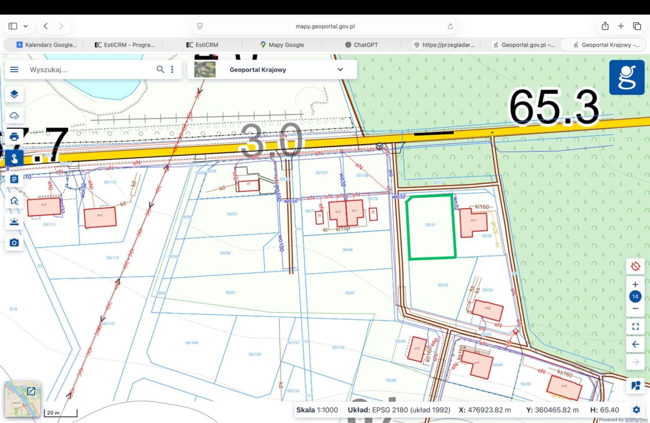Viewport: 650px width, 423px height.
Task: Zoom in on the map
Action: 635,284
